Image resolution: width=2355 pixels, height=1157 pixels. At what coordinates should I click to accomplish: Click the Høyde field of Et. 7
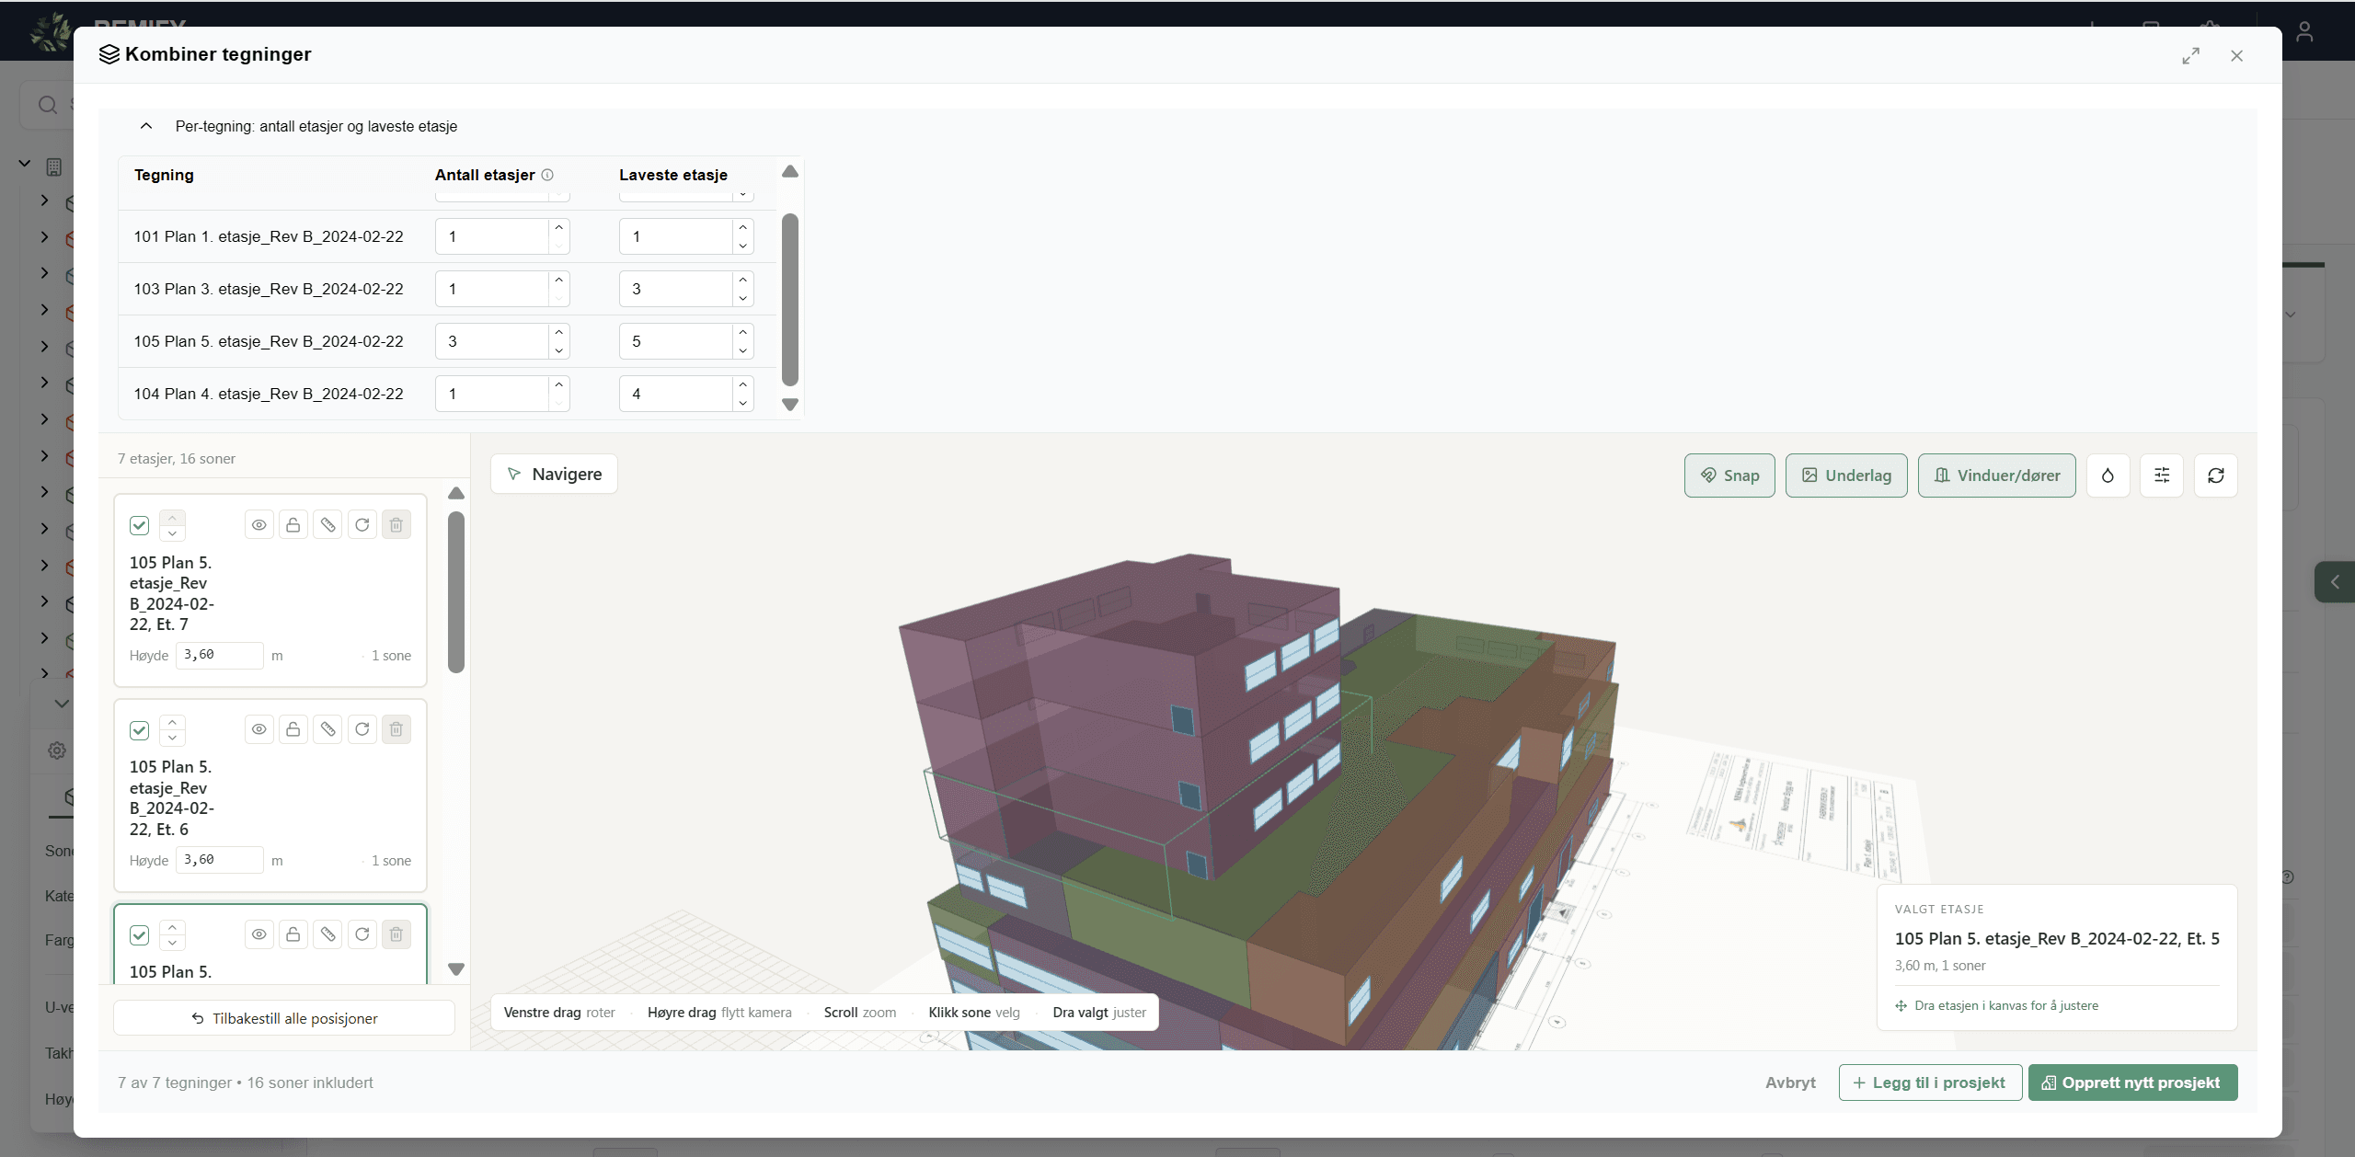coord(219,655)
